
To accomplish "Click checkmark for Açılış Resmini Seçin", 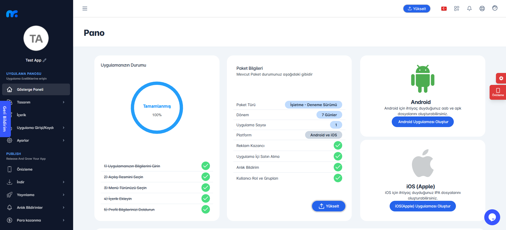I will coord(206,177).
